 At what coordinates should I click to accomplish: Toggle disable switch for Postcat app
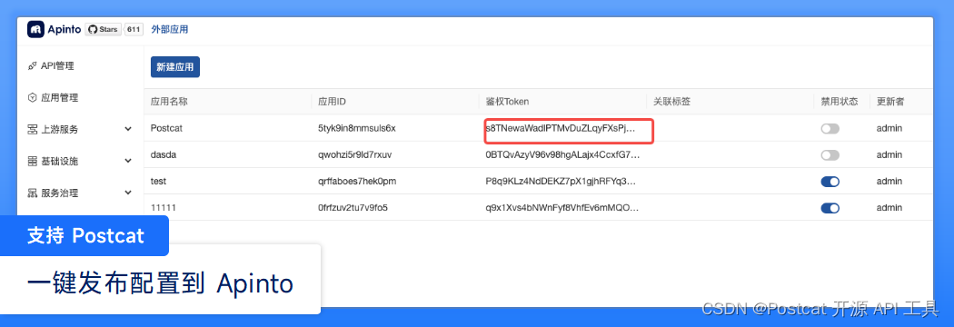point(830,129)
